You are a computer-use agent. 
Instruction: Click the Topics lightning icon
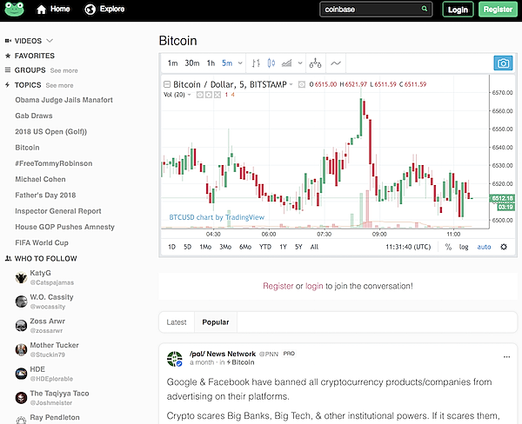pyautogui.click(x=8, y=85)
